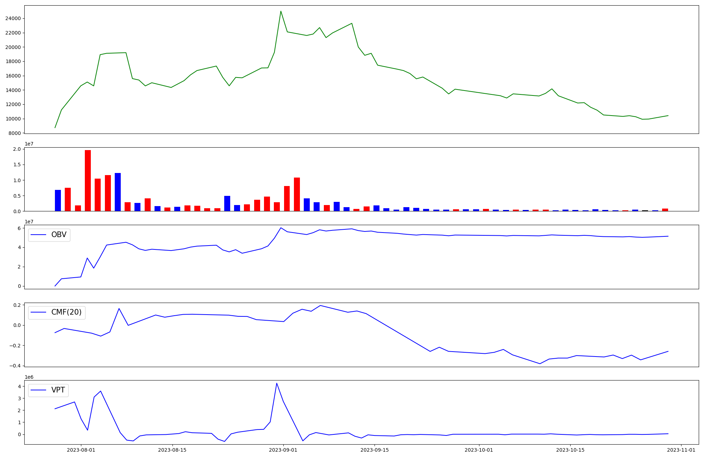Click the blue line swatch in VPT legend

39,390
